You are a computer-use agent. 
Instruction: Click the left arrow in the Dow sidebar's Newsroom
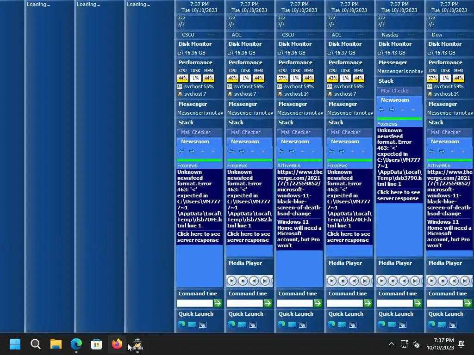tap(431, 151)
